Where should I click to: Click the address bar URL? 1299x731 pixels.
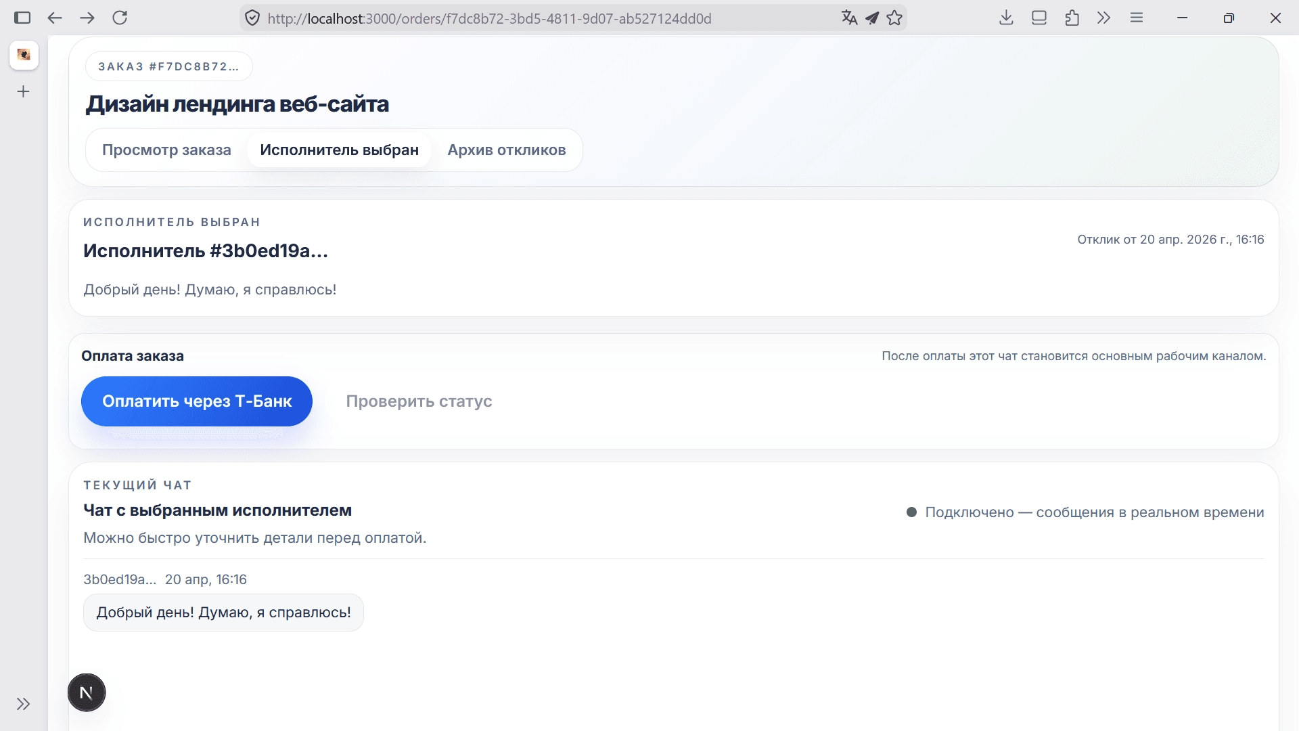coord(489,18)
